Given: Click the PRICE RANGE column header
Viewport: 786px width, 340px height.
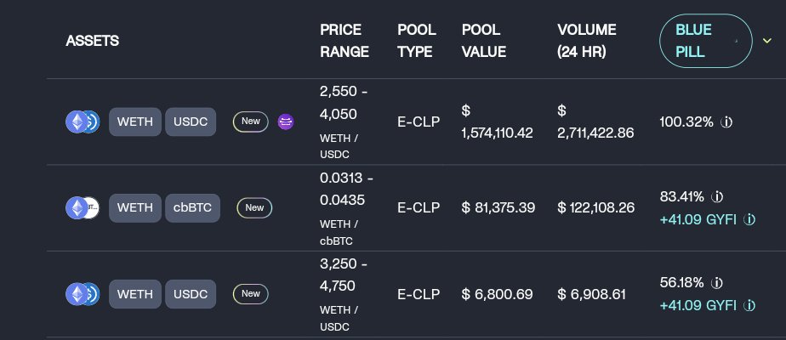Looking at the screenshot, I should (x=345, y=41).
